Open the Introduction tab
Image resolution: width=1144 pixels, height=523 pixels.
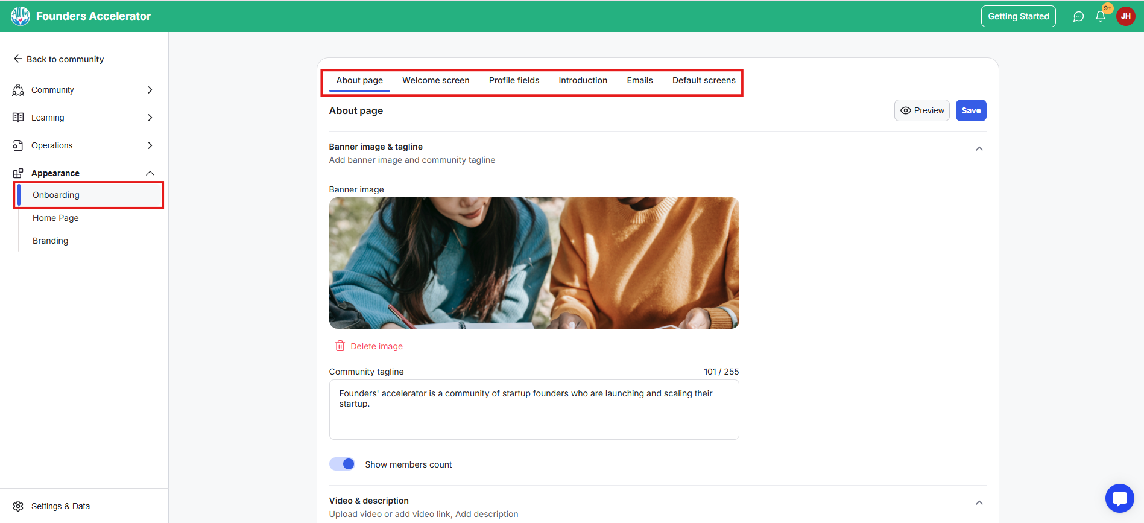click(583, 80)
